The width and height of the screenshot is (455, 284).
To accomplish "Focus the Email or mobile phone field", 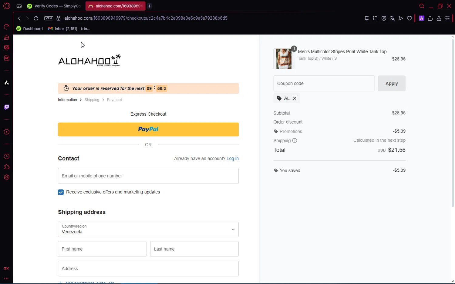I will tap(148, 176).
